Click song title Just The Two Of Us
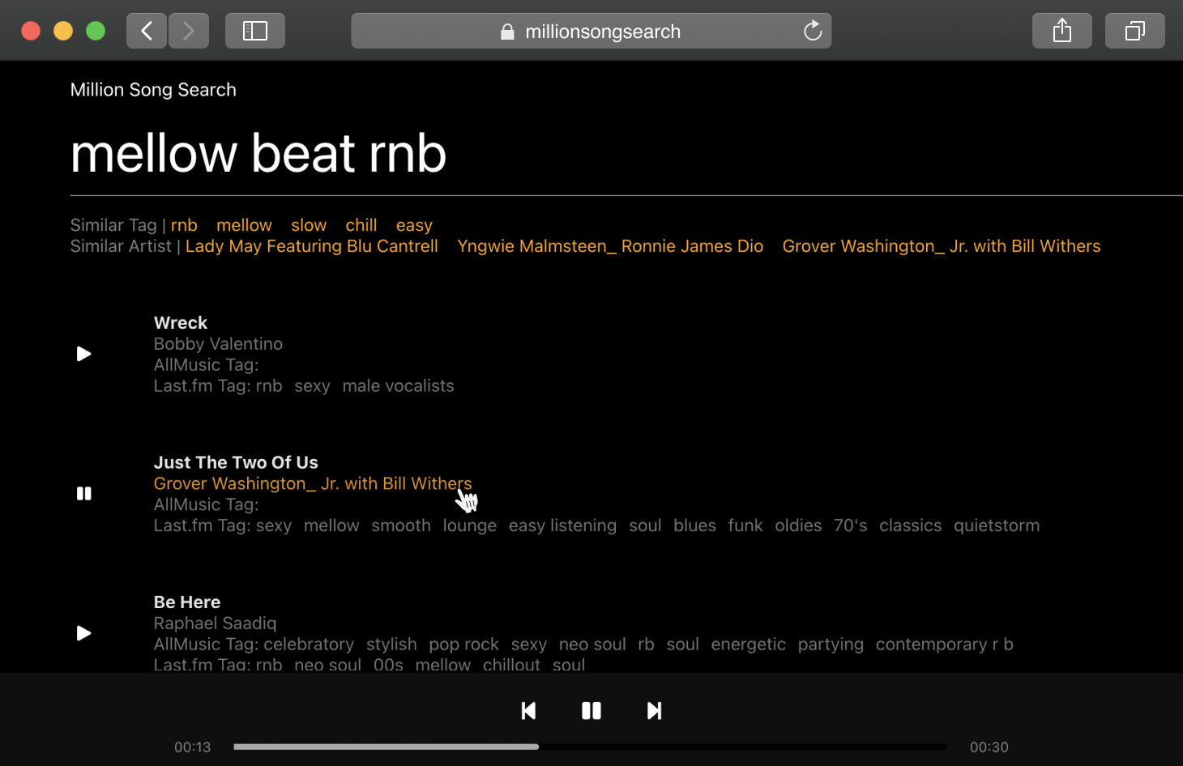The image size is (1183, 766). point(236,462)
